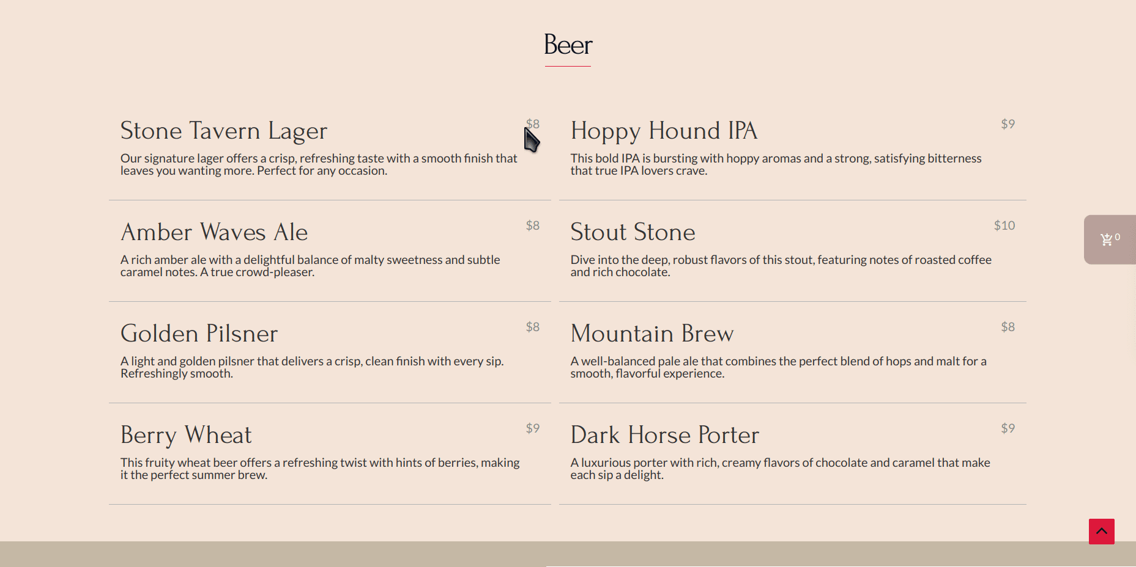Click the scroll-to-top arrow button
The height and width of the screenshot is (567, 1136).
1101,531
